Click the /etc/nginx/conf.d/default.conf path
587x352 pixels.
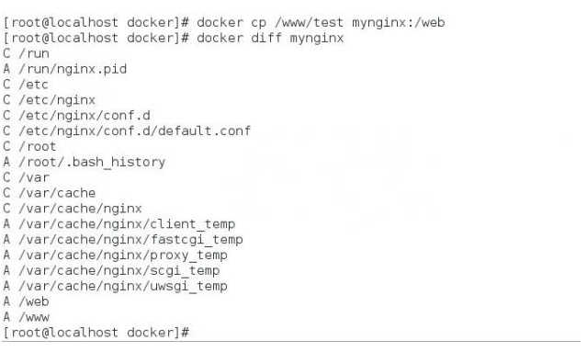[x=135, y=131]
